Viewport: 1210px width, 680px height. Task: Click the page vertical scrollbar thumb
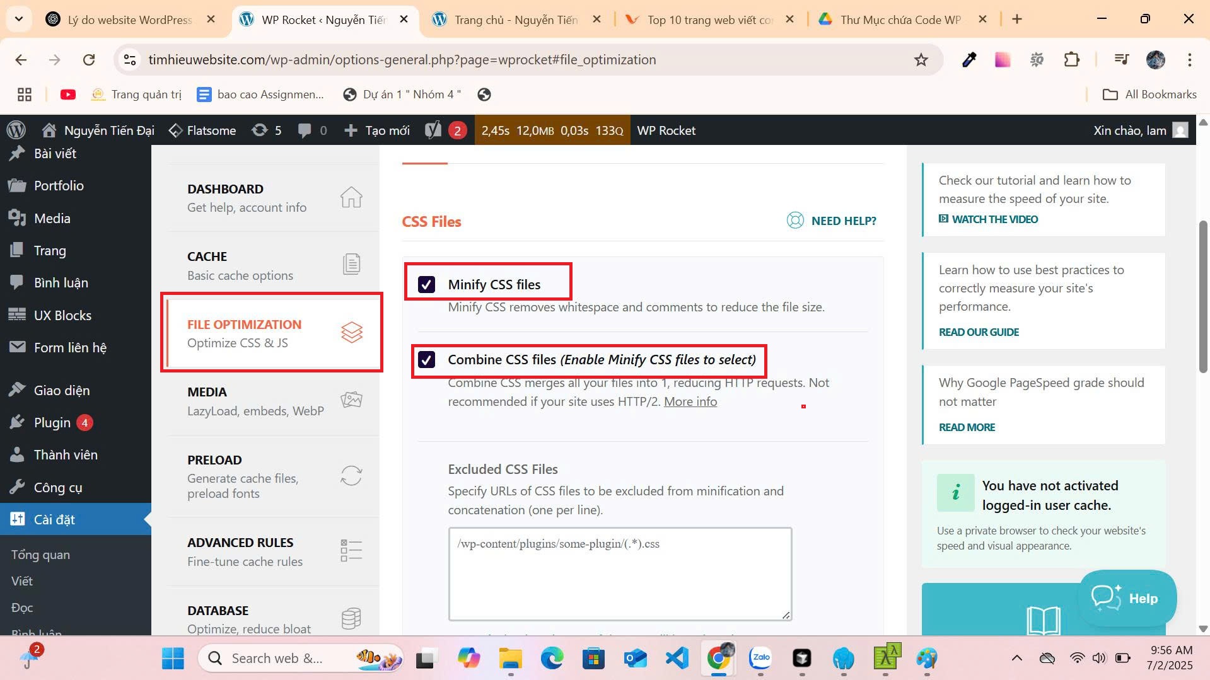coord(1203,296)
